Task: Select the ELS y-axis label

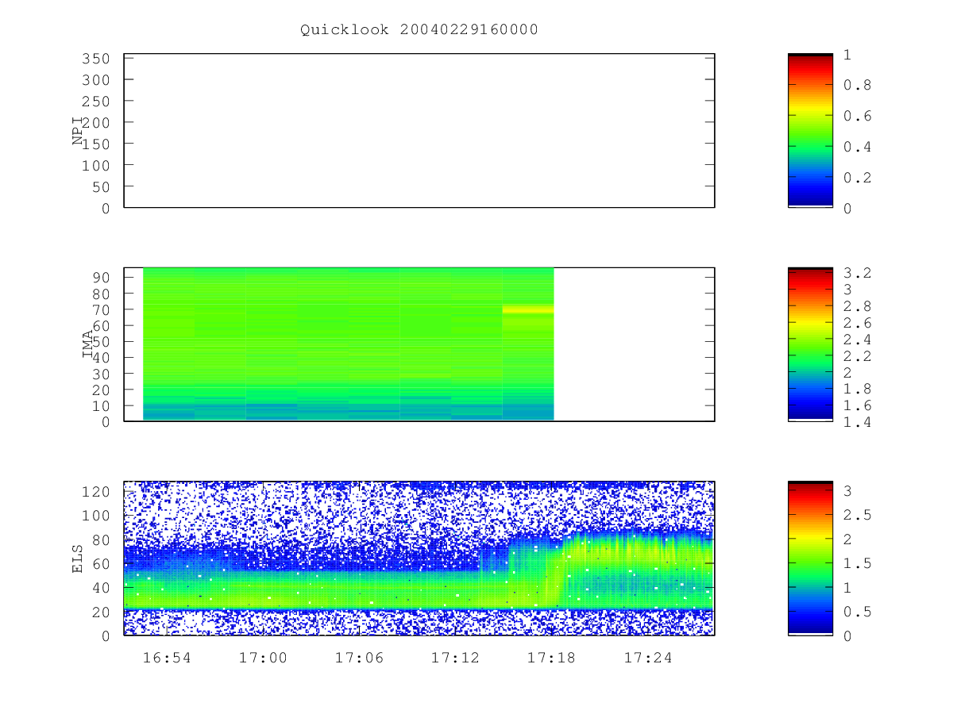Action: [x=78, y=559]
